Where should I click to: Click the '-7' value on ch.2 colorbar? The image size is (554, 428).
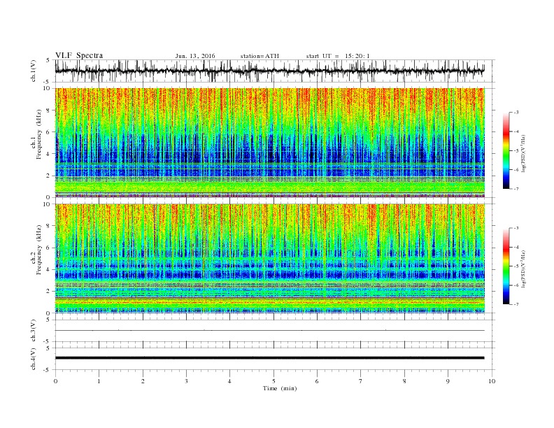pyautogui.click(x=516, y=304)
